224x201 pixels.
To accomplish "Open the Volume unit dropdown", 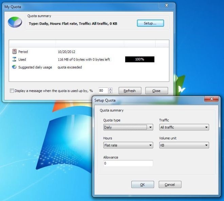I will pyautogui.click(x=184, y=145).
